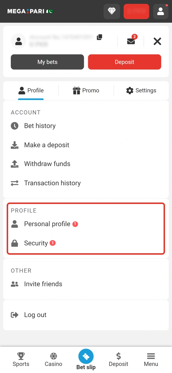172x373 pixels.
Task: Select the Bet slip icon in bottom navigation
Action: click(86, 356)
